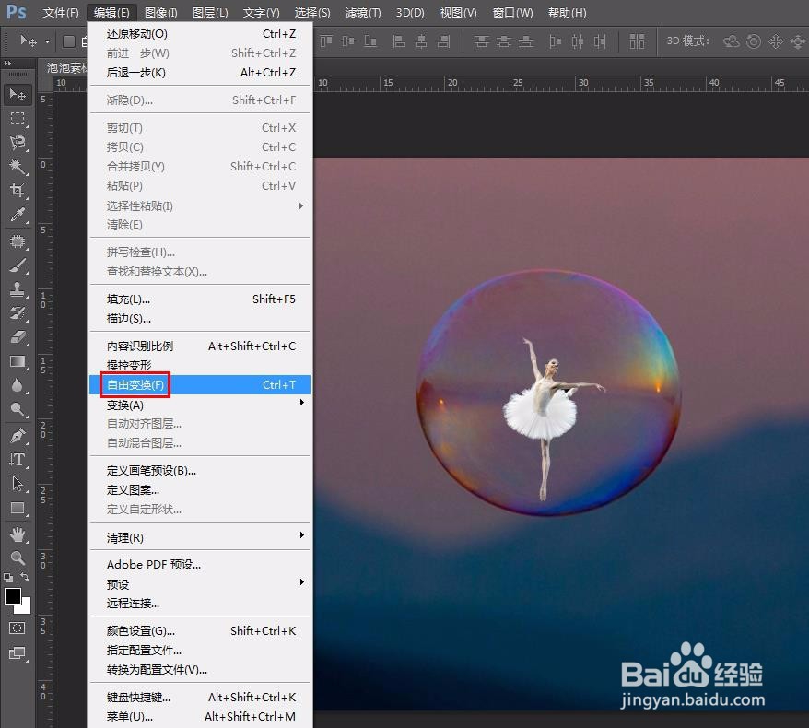Expand the 变换(A) submenu
This screenshot has width=809, height=728.
(x=200, y=405)
